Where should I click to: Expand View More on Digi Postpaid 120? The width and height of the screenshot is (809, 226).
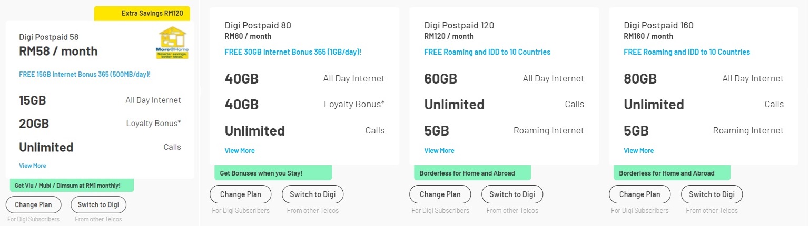[439, 151]
